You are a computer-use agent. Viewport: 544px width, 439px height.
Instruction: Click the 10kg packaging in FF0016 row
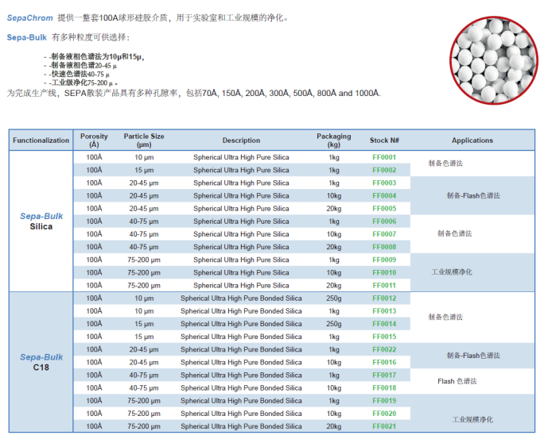click(x=334, y=362)
